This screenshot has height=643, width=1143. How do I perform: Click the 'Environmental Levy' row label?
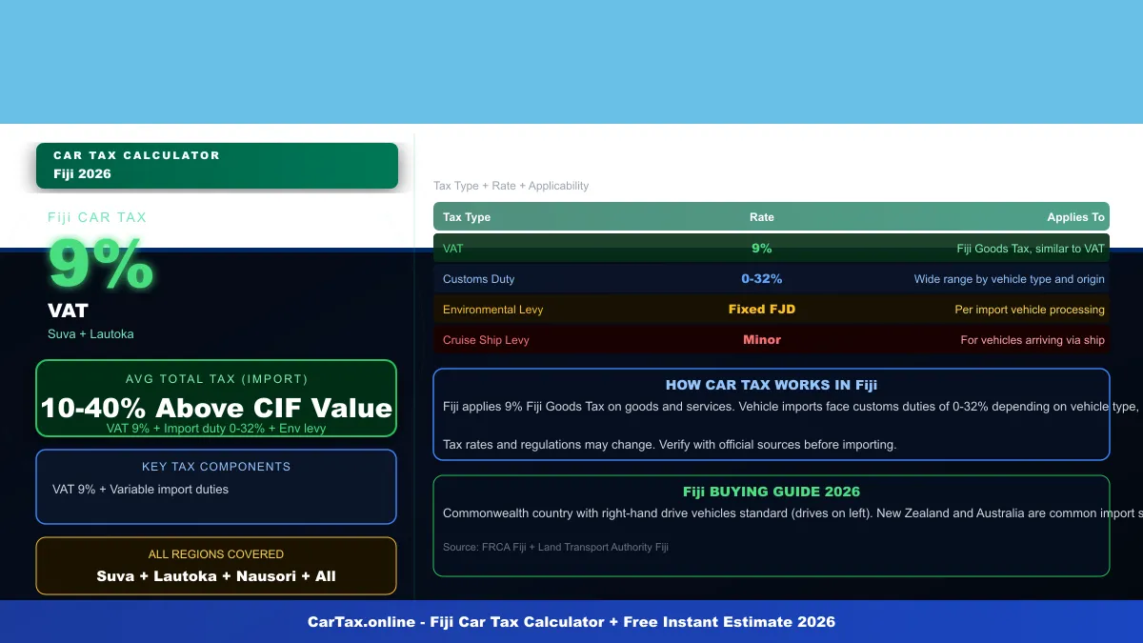(493, 310)
